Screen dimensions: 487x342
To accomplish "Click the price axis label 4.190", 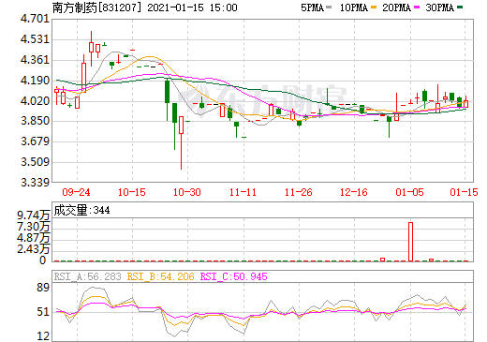I will 35,81.
